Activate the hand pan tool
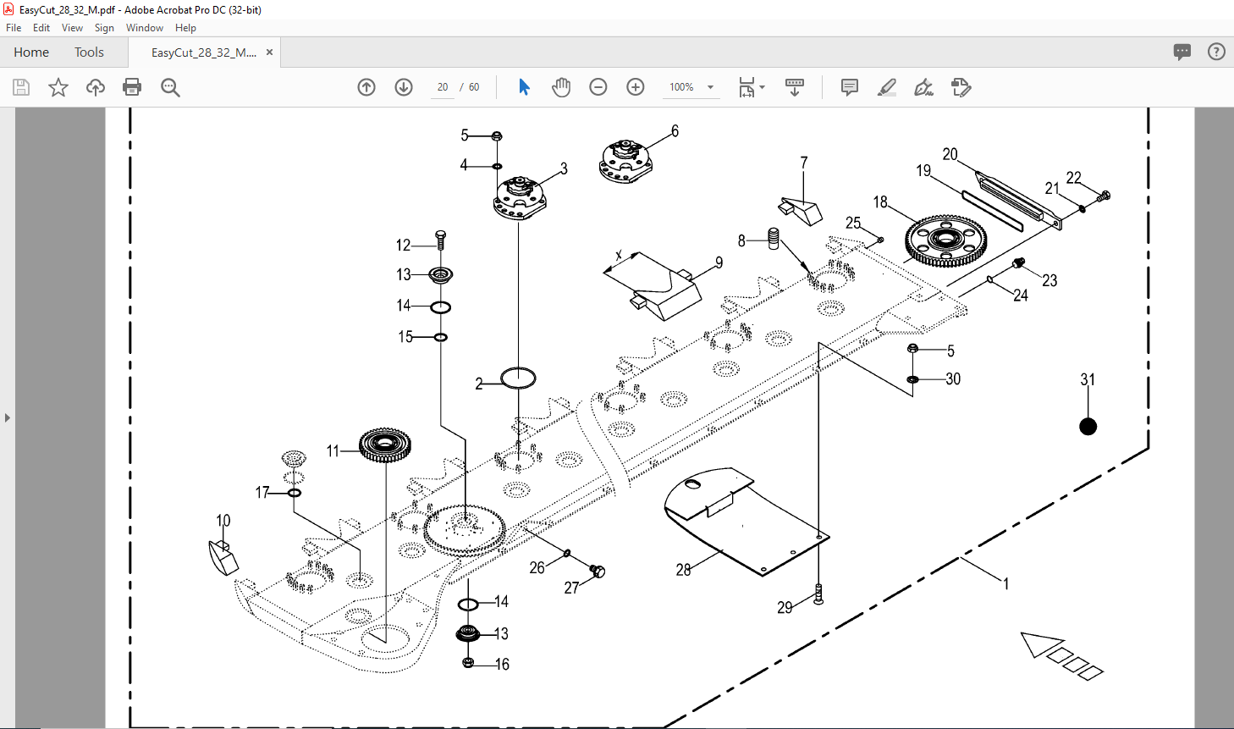Screen dimensions: 1234x729 (x=561, y=87)
